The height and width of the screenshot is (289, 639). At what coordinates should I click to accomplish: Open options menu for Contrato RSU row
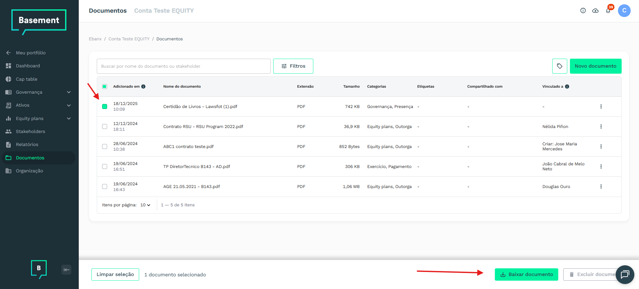point(601,127)
